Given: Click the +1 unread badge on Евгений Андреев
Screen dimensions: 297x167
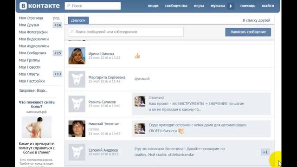Looking at the screenshot, I should (x=265, y=152).
